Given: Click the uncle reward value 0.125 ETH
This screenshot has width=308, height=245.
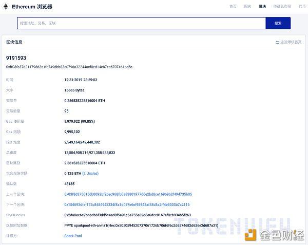Looking at the screenshot, I should 73,173.
